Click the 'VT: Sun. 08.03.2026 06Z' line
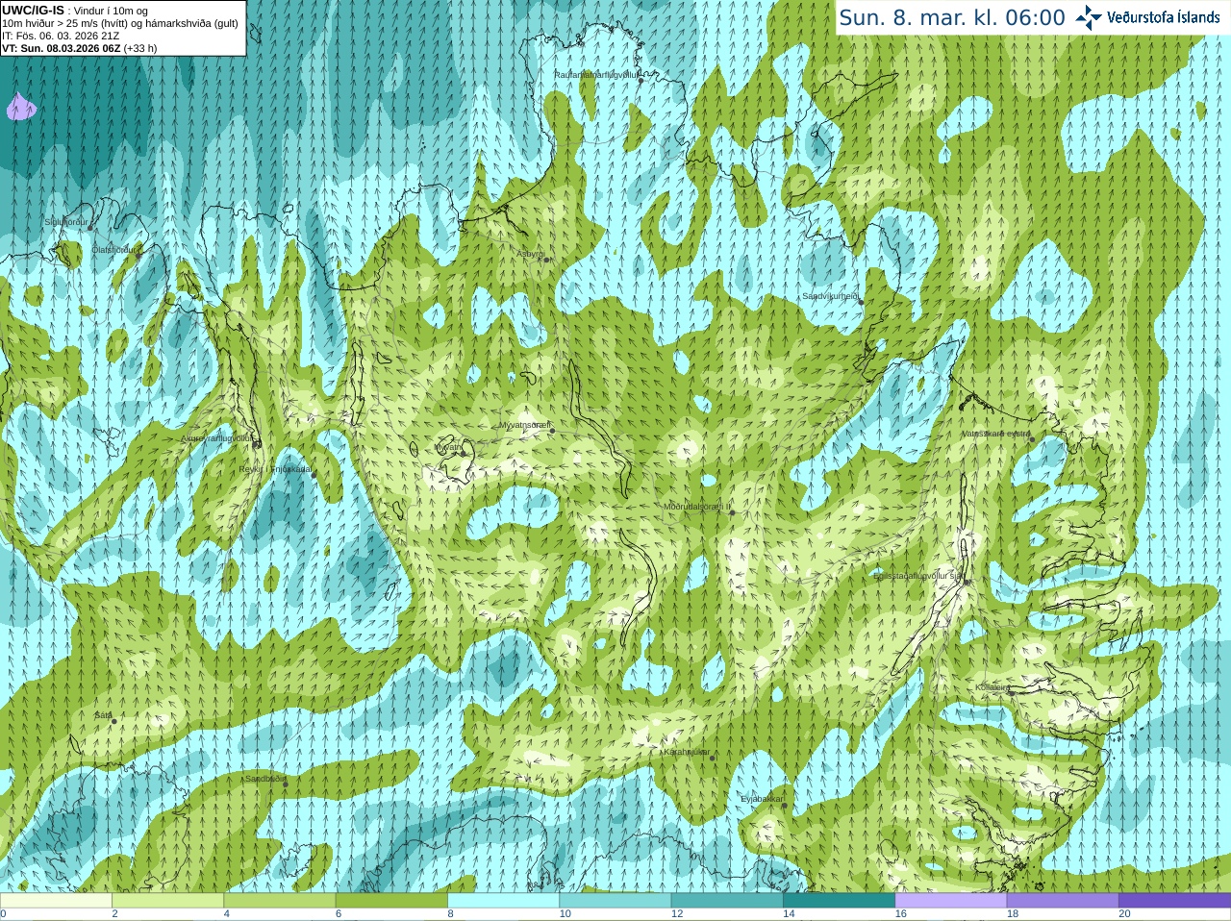This screenshot has height=921, width=1231. (x=60, y=48)
